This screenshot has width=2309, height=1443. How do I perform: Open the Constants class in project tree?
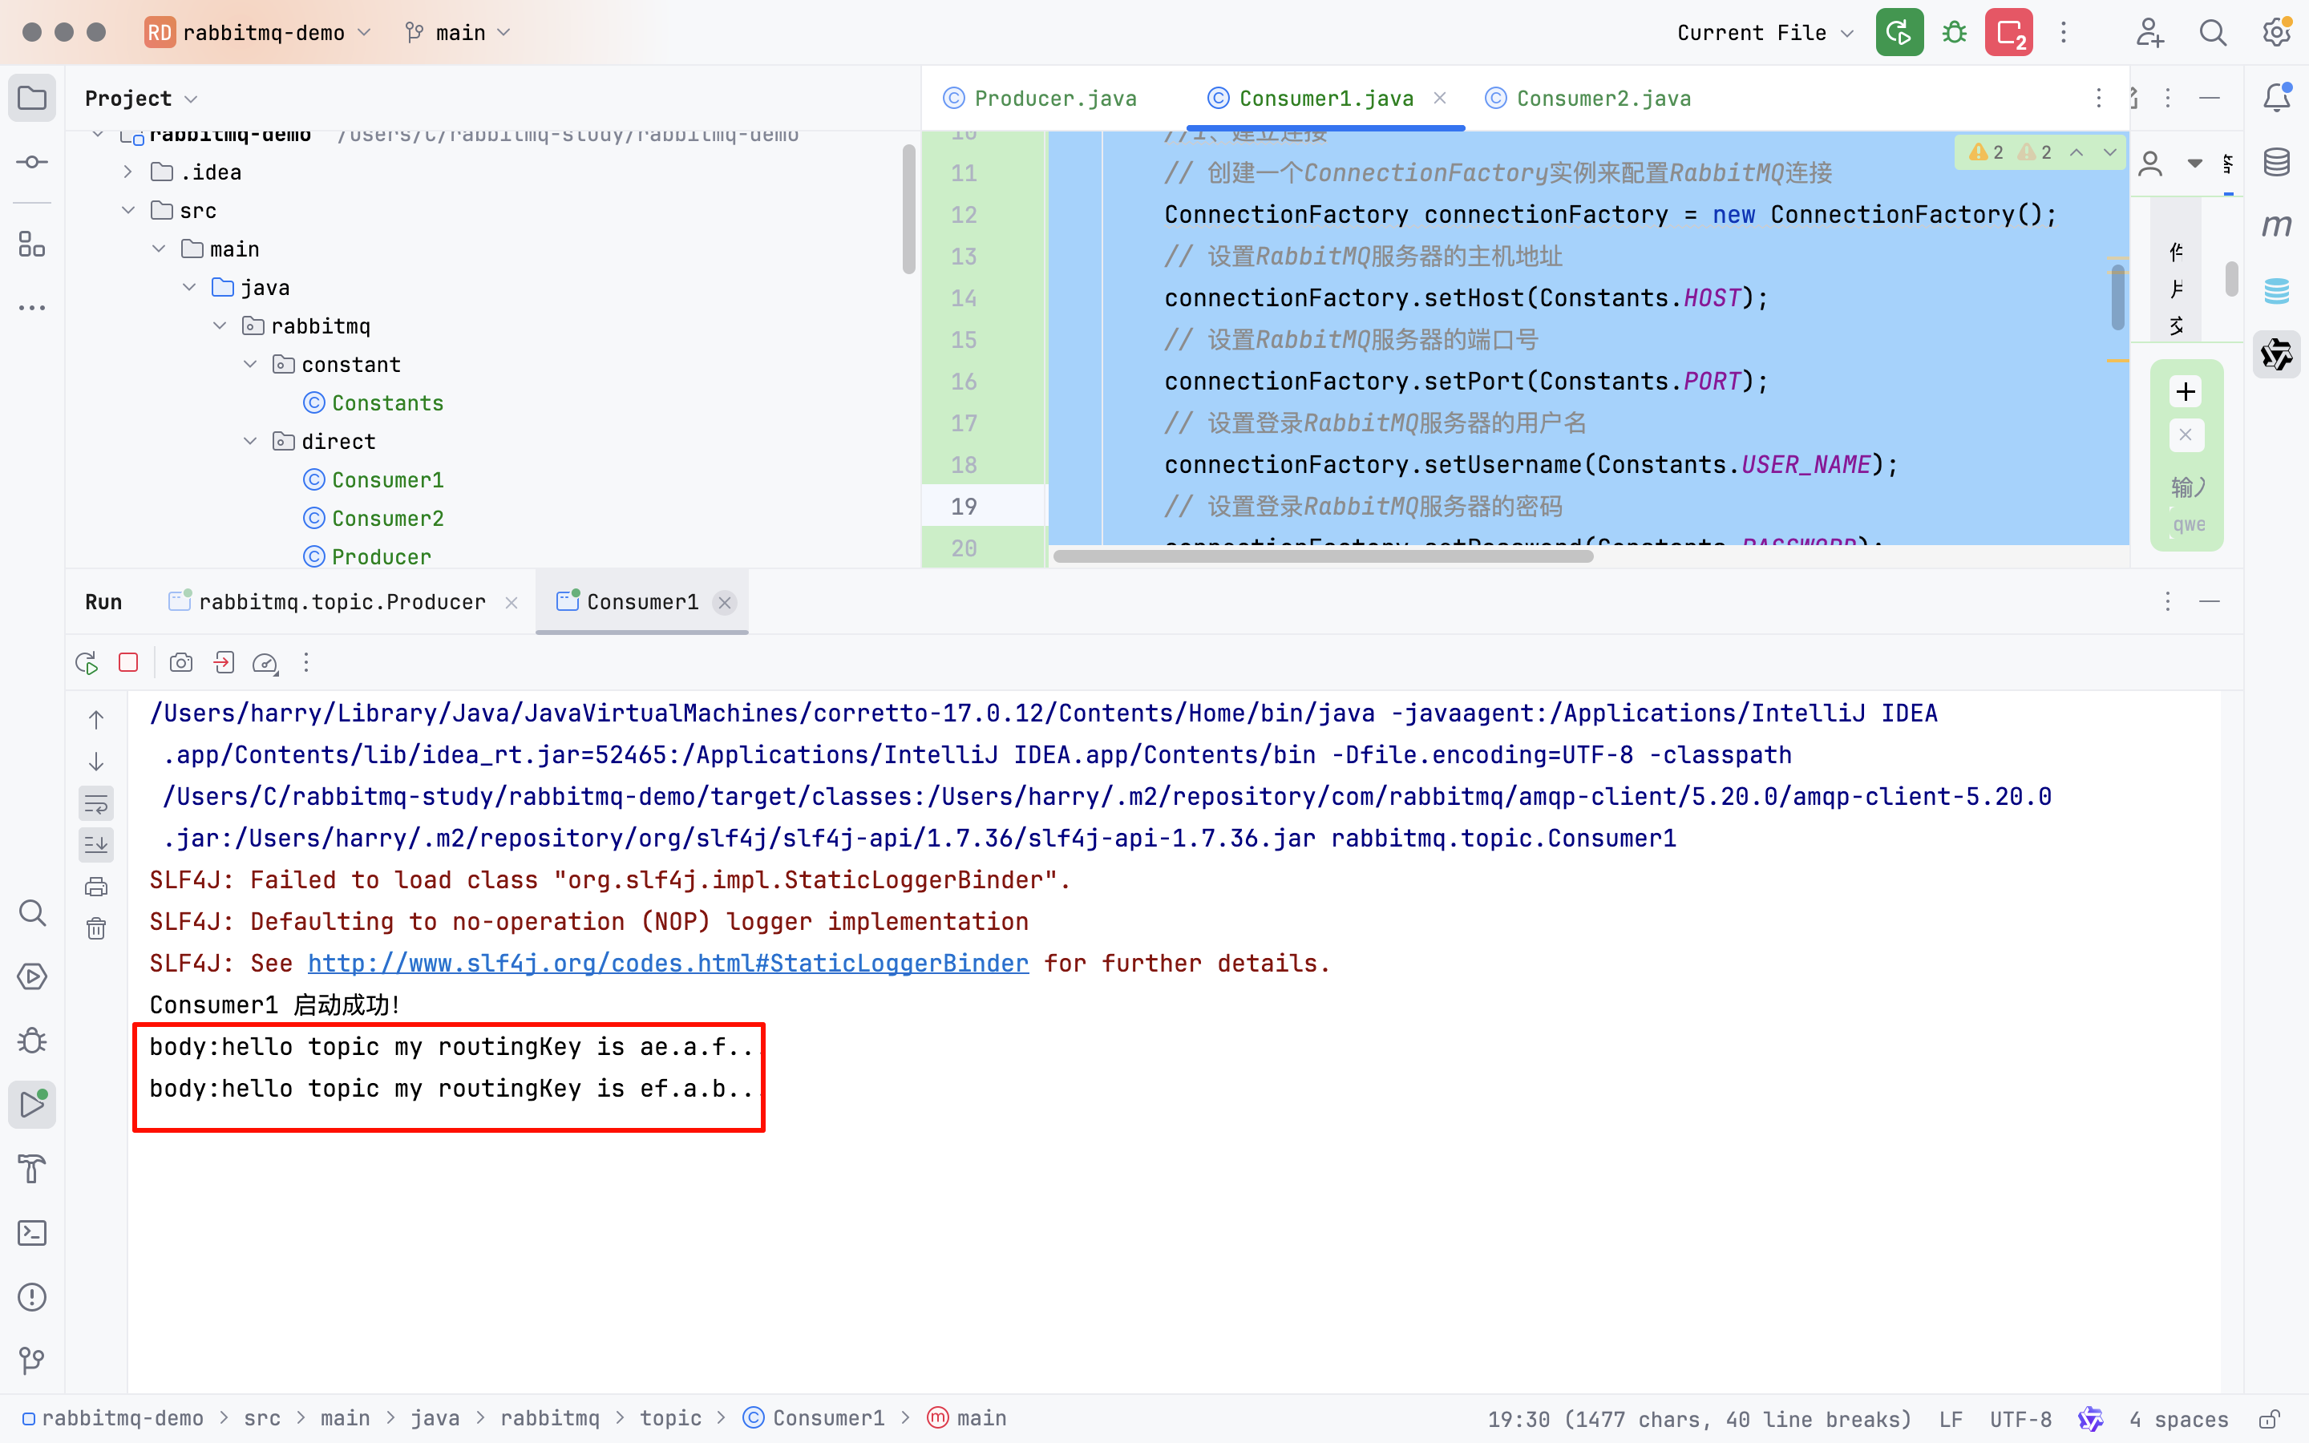386,402
